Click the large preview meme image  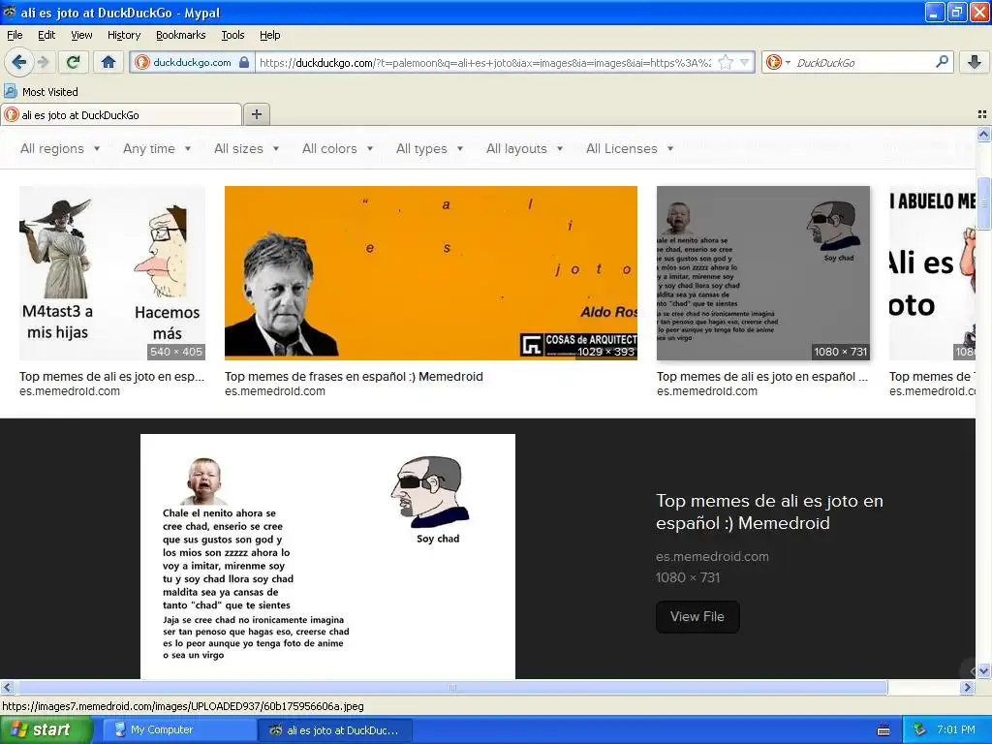click(x=327, y=556)
